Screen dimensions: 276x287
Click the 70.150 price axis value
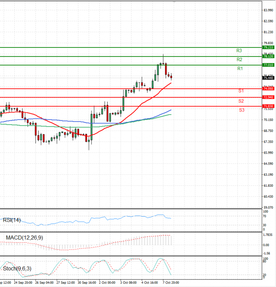[x=268, y=120]
